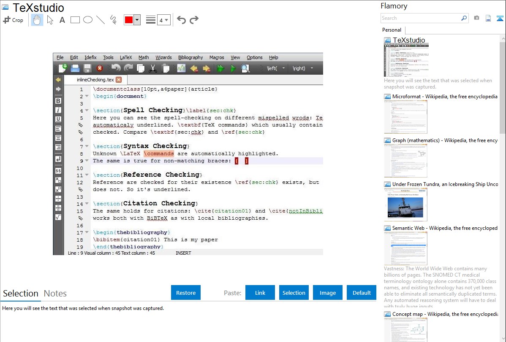The width and height of the screenshot is (506, 342).
Task: Open the Semantic Web snapshot thumbnail
Action: pos(405,248)
